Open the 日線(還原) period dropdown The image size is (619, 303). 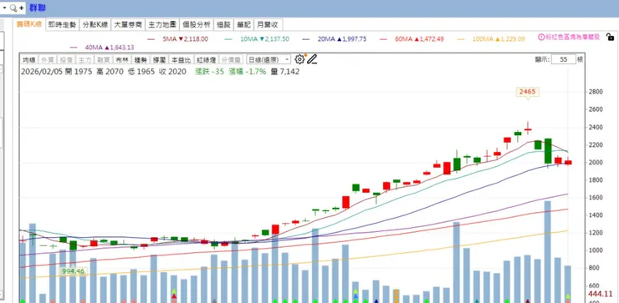click(269, 59)
